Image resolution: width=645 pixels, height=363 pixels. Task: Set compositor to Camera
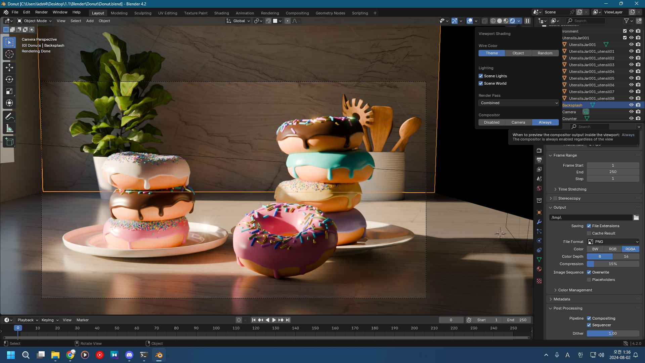(x=518, y=122)
